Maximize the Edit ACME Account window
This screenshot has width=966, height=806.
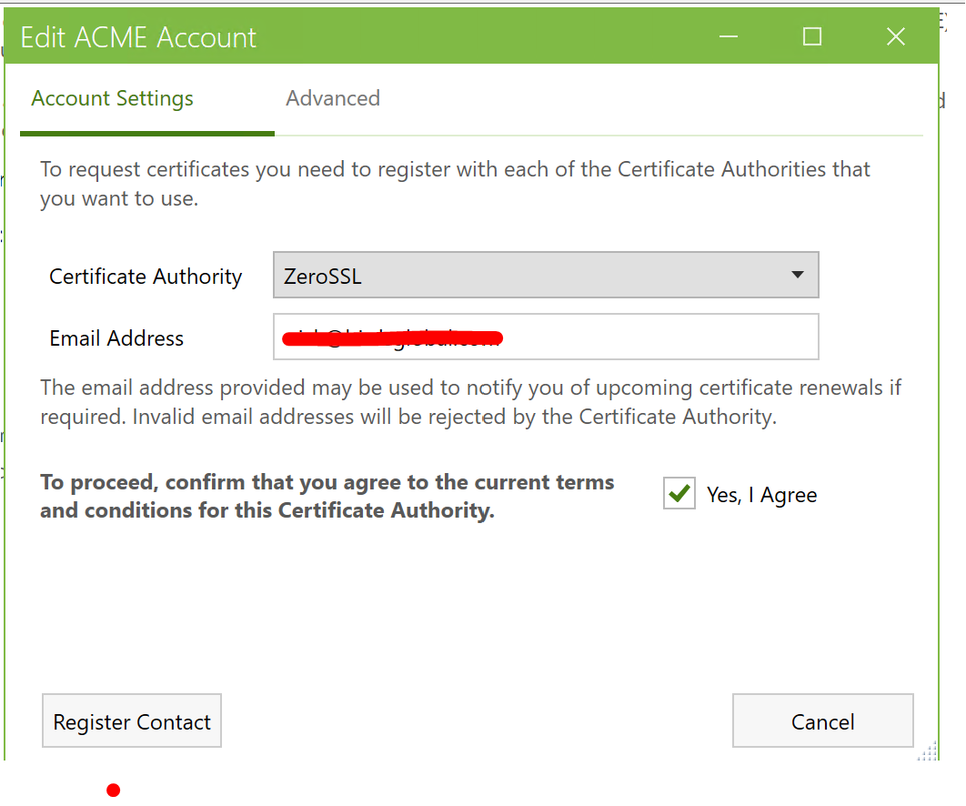[x=812, y=36]
